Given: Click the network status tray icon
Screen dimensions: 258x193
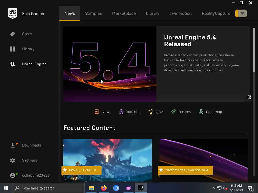Looking at the screenshot, I should coord(219,188).
